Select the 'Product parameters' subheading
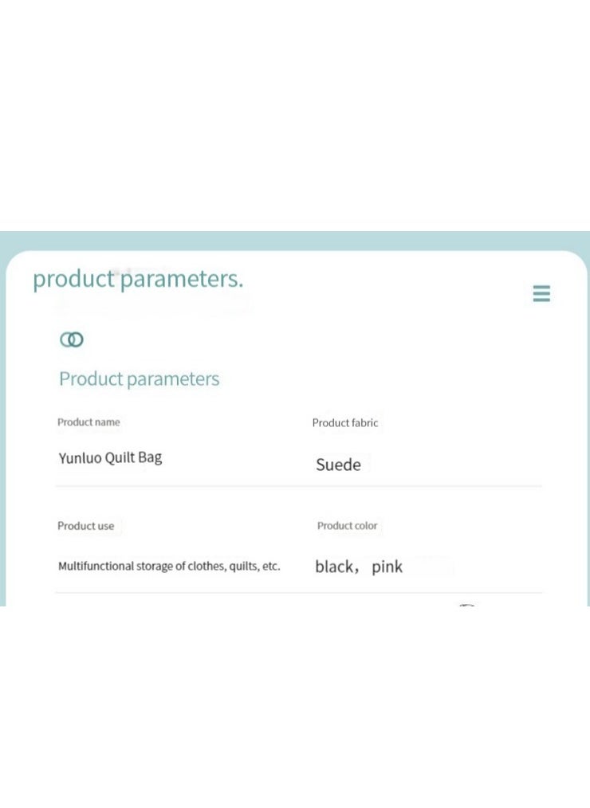 140,379
